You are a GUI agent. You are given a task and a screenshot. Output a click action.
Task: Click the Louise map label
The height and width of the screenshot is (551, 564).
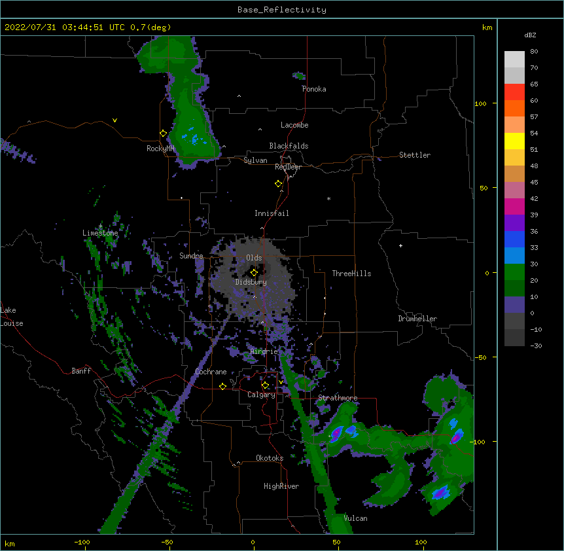tap(12, 323)
